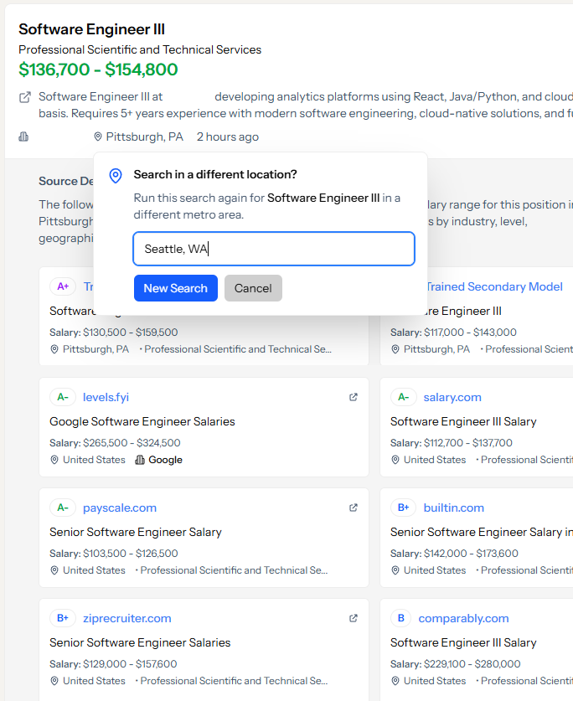The image size is (573, 701).
Task: Click the external link icon on levels.fyi card
Action: tap(353, 397)
